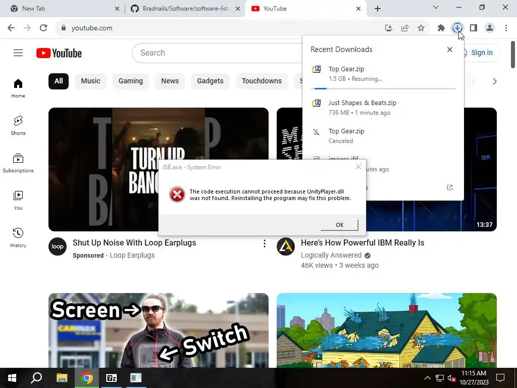Show more filter chips with right arrow
Viewport: 517px width, 388px height.
pos(494,81)
